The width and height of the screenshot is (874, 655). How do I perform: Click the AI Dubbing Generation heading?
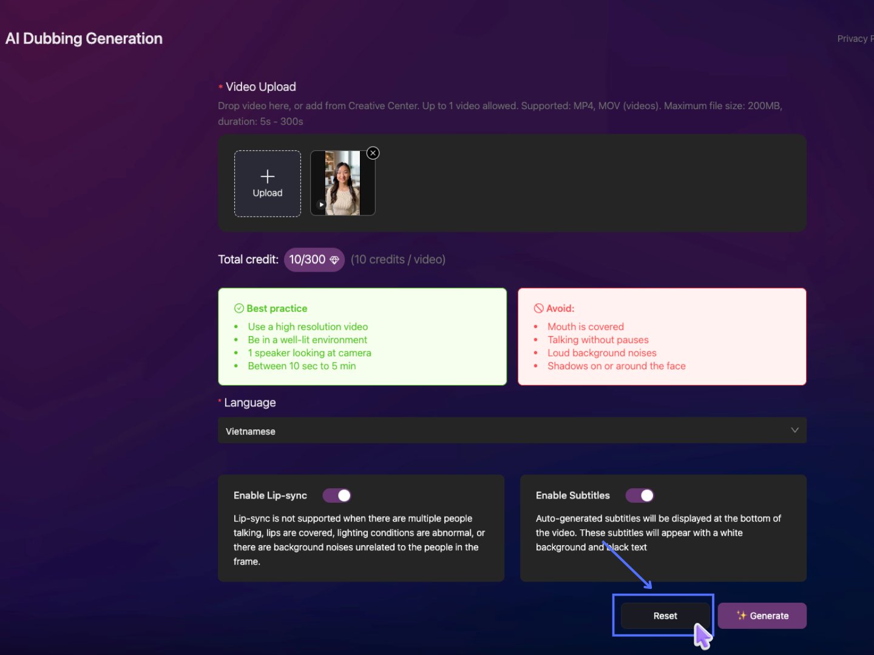[84, 39]
